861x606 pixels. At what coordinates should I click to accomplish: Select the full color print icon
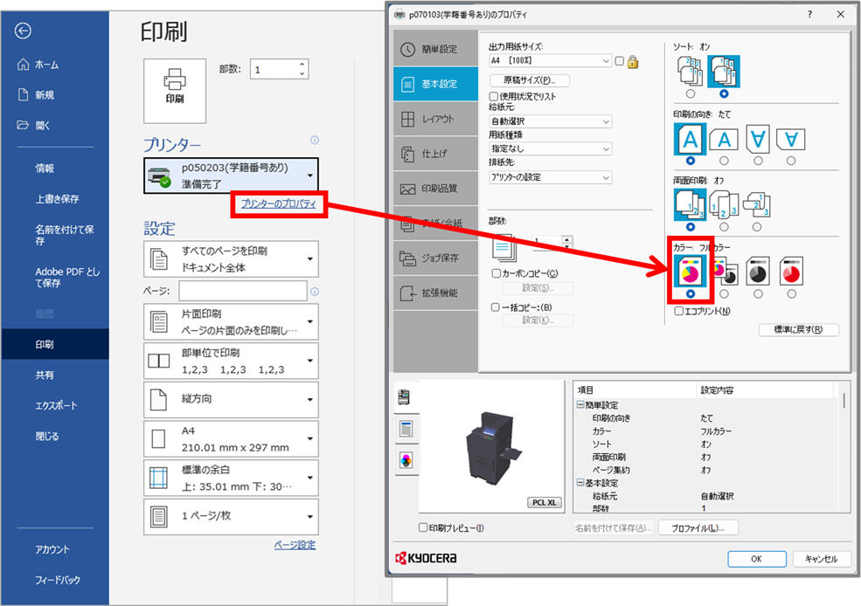coord(691,272)
